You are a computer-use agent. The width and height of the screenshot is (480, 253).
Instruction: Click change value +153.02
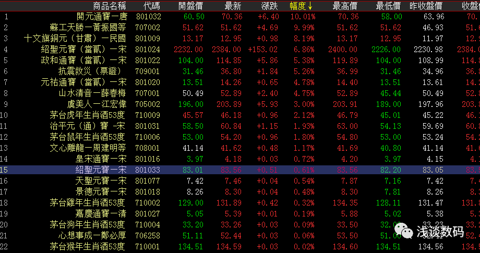(x=262, y=50)
